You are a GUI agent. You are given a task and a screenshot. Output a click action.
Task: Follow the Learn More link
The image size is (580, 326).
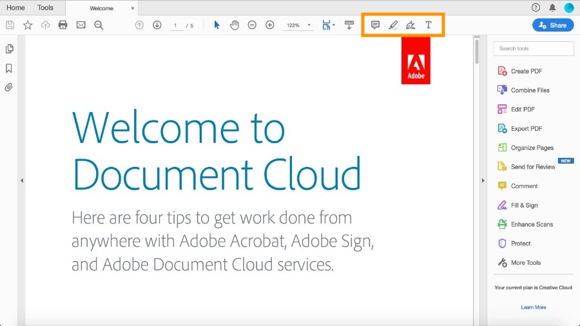[x=534, y=307]
